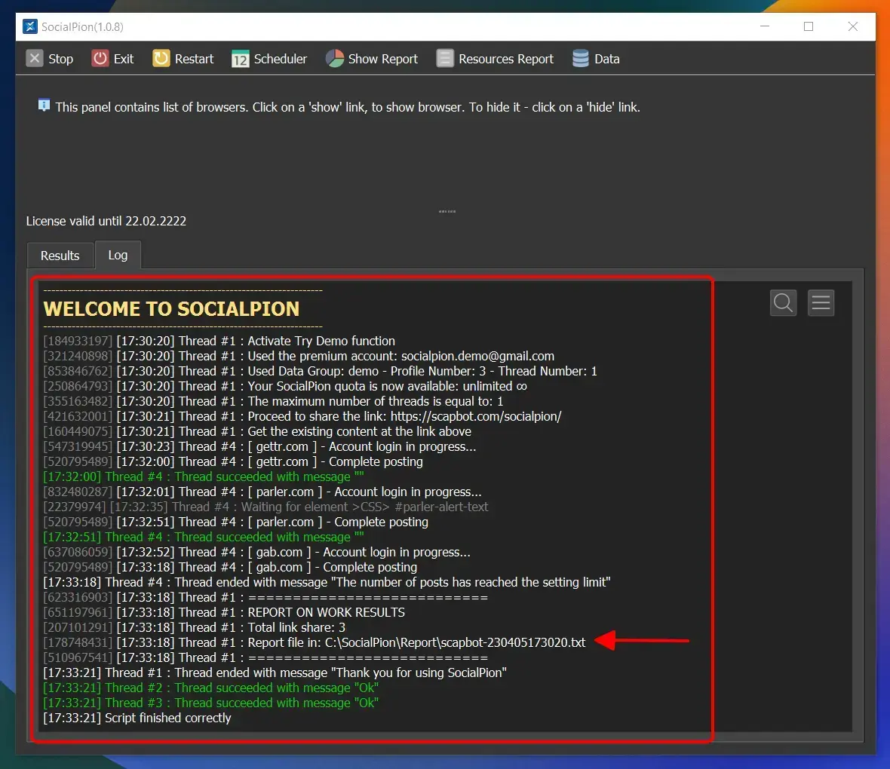Viewport: 890px width, 769px height.
Task: Click the Exit label
Action: click(x=123, y=59)
